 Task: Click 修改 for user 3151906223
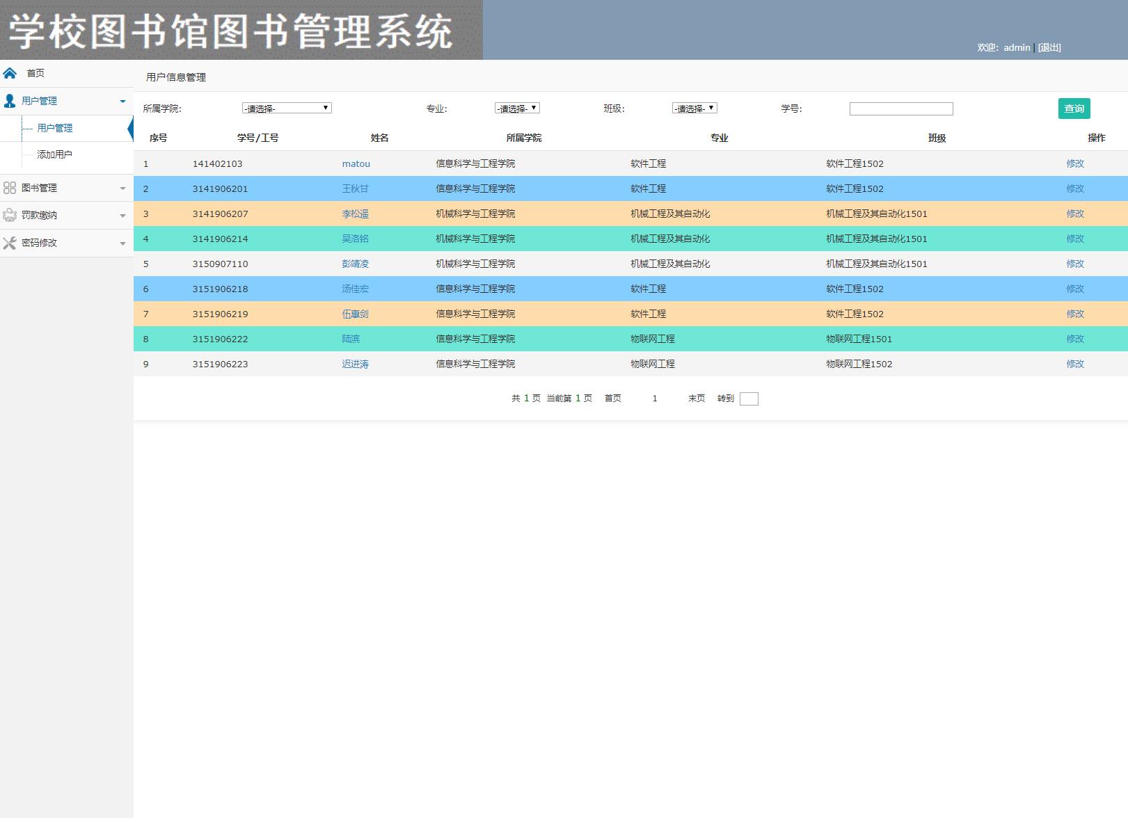click(1075, 364)
